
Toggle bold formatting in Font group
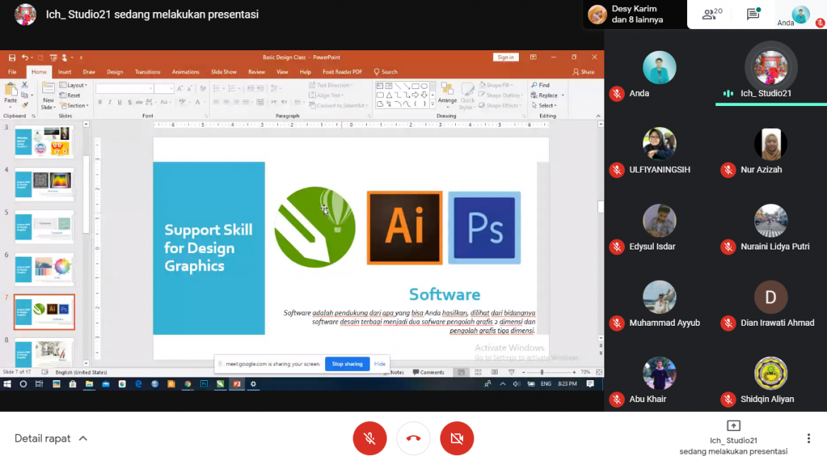[x=100, y=102]
